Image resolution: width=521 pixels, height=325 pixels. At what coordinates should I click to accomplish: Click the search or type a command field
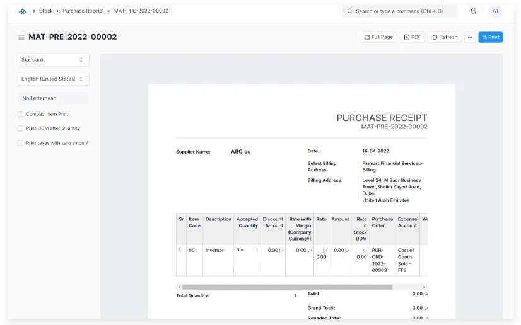[404, 11]
